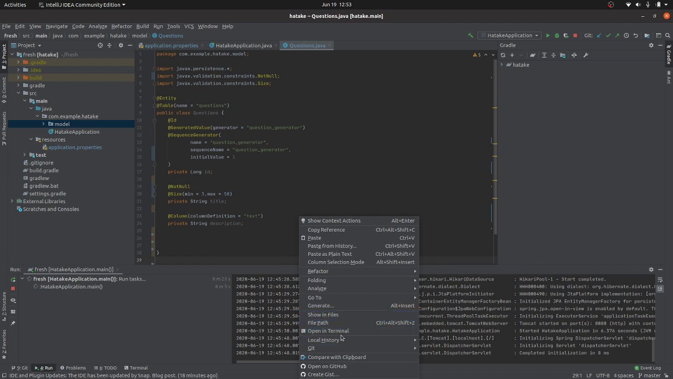Open Gradle panel gear options
673x379 pixels.
(651, 45)
